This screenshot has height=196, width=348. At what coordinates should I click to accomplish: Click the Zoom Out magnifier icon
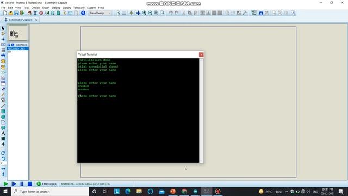150,13
